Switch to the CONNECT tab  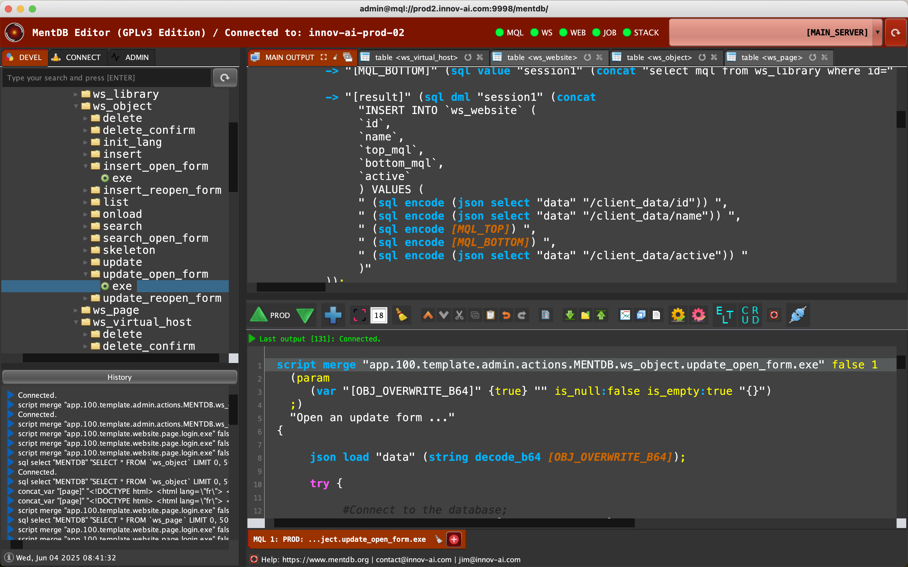tap(78, 57)
